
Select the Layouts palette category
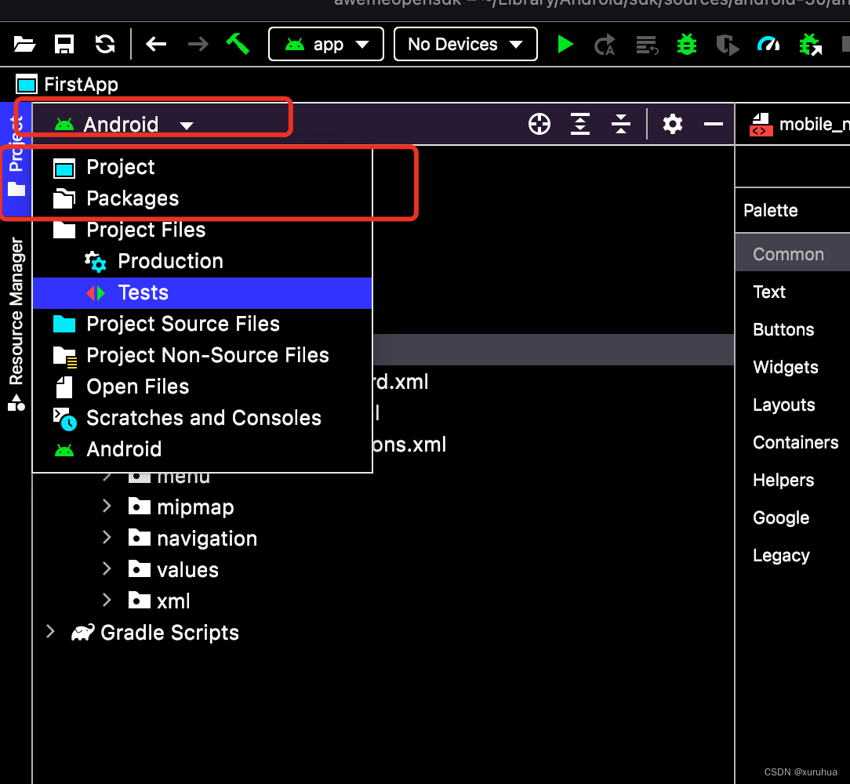(793, 405)
